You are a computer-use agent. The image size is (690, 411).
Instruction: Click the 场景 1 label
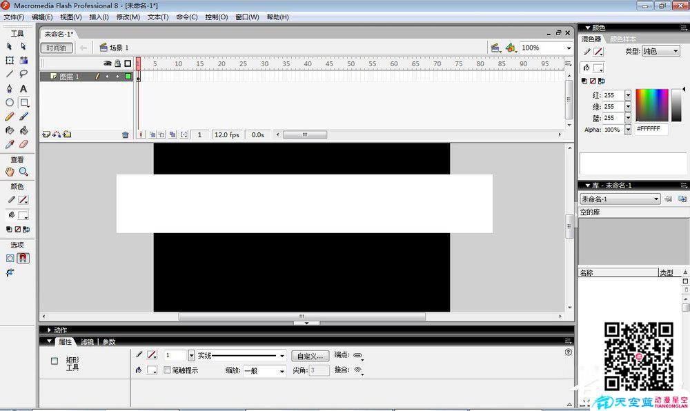[119, 48]
